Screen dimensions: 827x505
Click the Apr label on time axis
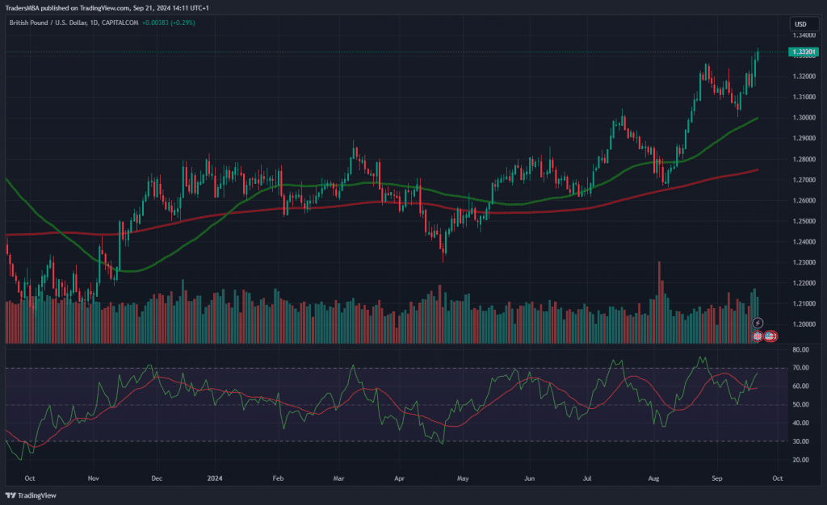point(398,478)
